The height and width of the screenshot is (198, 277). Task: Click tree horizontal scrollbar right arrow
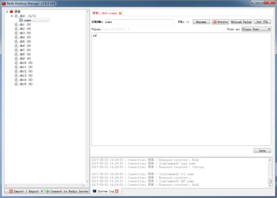pos(84,186)
